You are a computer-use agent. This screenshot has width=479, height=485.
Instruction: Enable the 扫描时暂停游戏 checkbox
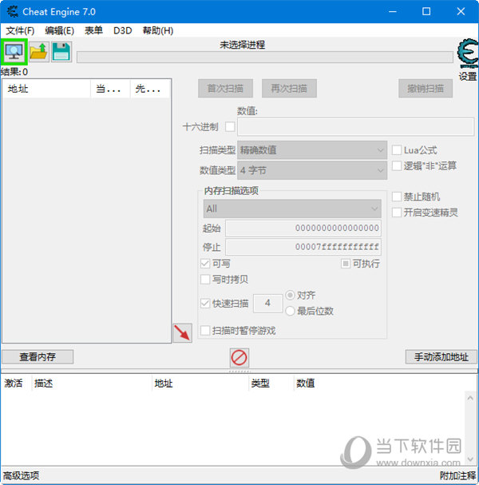(205, 330)
